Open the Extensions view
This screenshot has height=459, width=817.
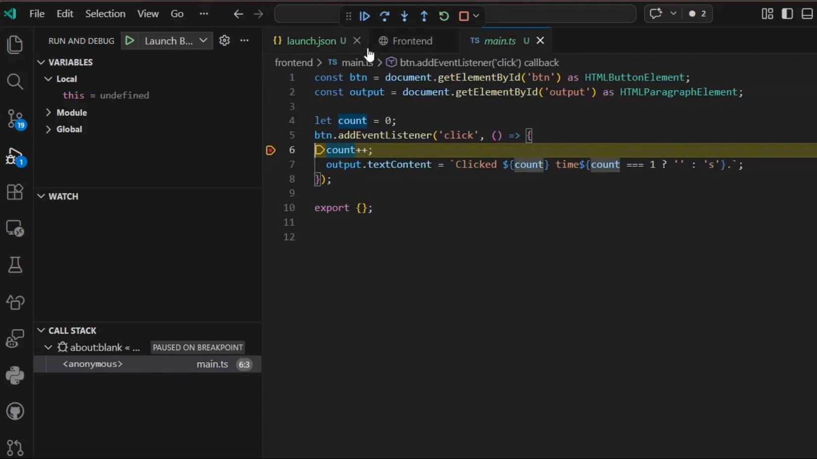[15, 192]
